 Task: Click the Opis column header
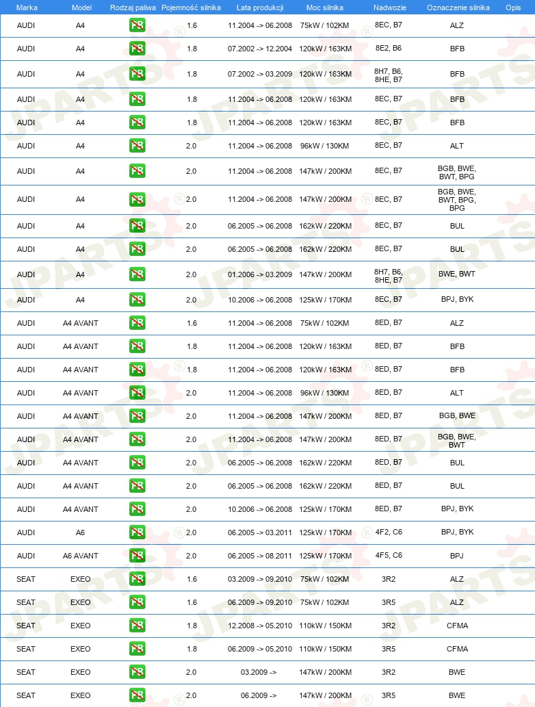513,8
